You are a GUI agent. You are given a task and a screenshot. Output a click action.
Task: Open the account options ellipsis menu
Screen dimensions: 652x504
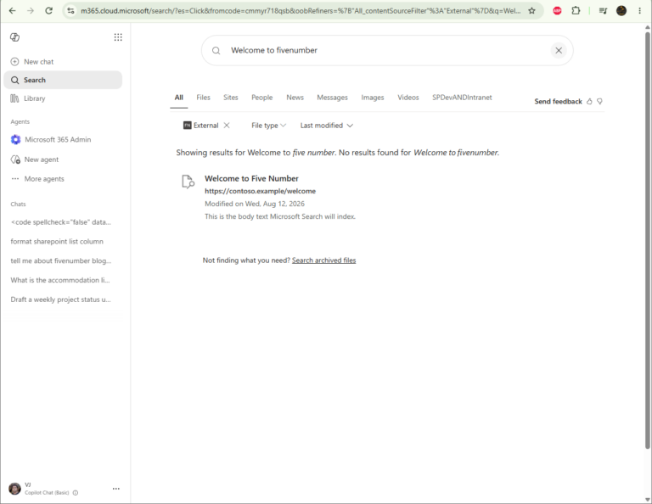pyautogui.click(x=116, y=489)
